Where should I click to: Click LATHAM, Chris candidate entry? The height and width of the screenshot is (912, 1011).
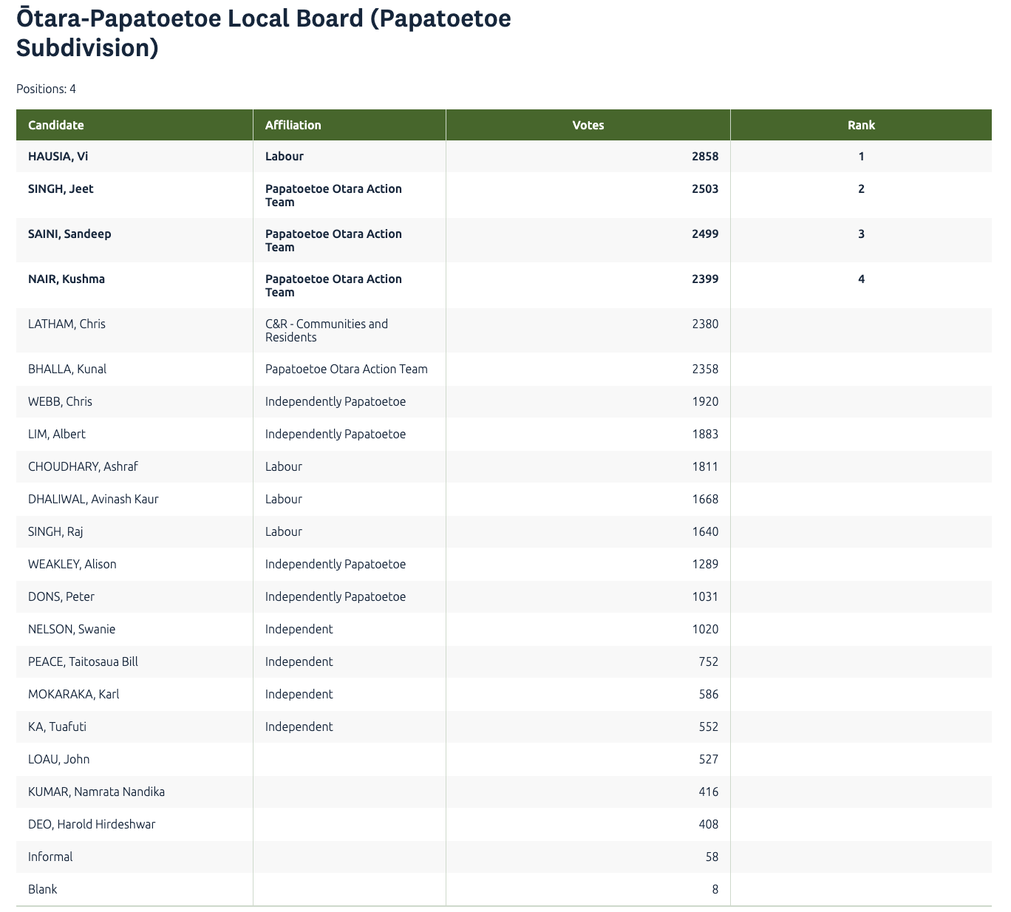67,324
